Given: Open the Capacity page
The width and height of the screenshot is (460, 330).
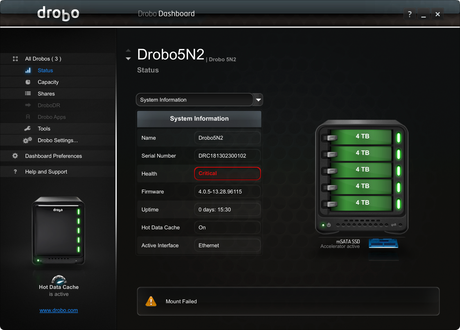Looking at the screenshot, I should 48,82.
